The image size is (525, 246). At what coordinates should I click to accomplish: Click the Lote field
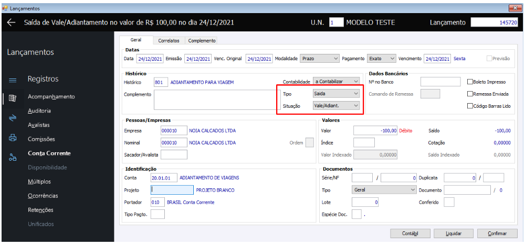365,202
